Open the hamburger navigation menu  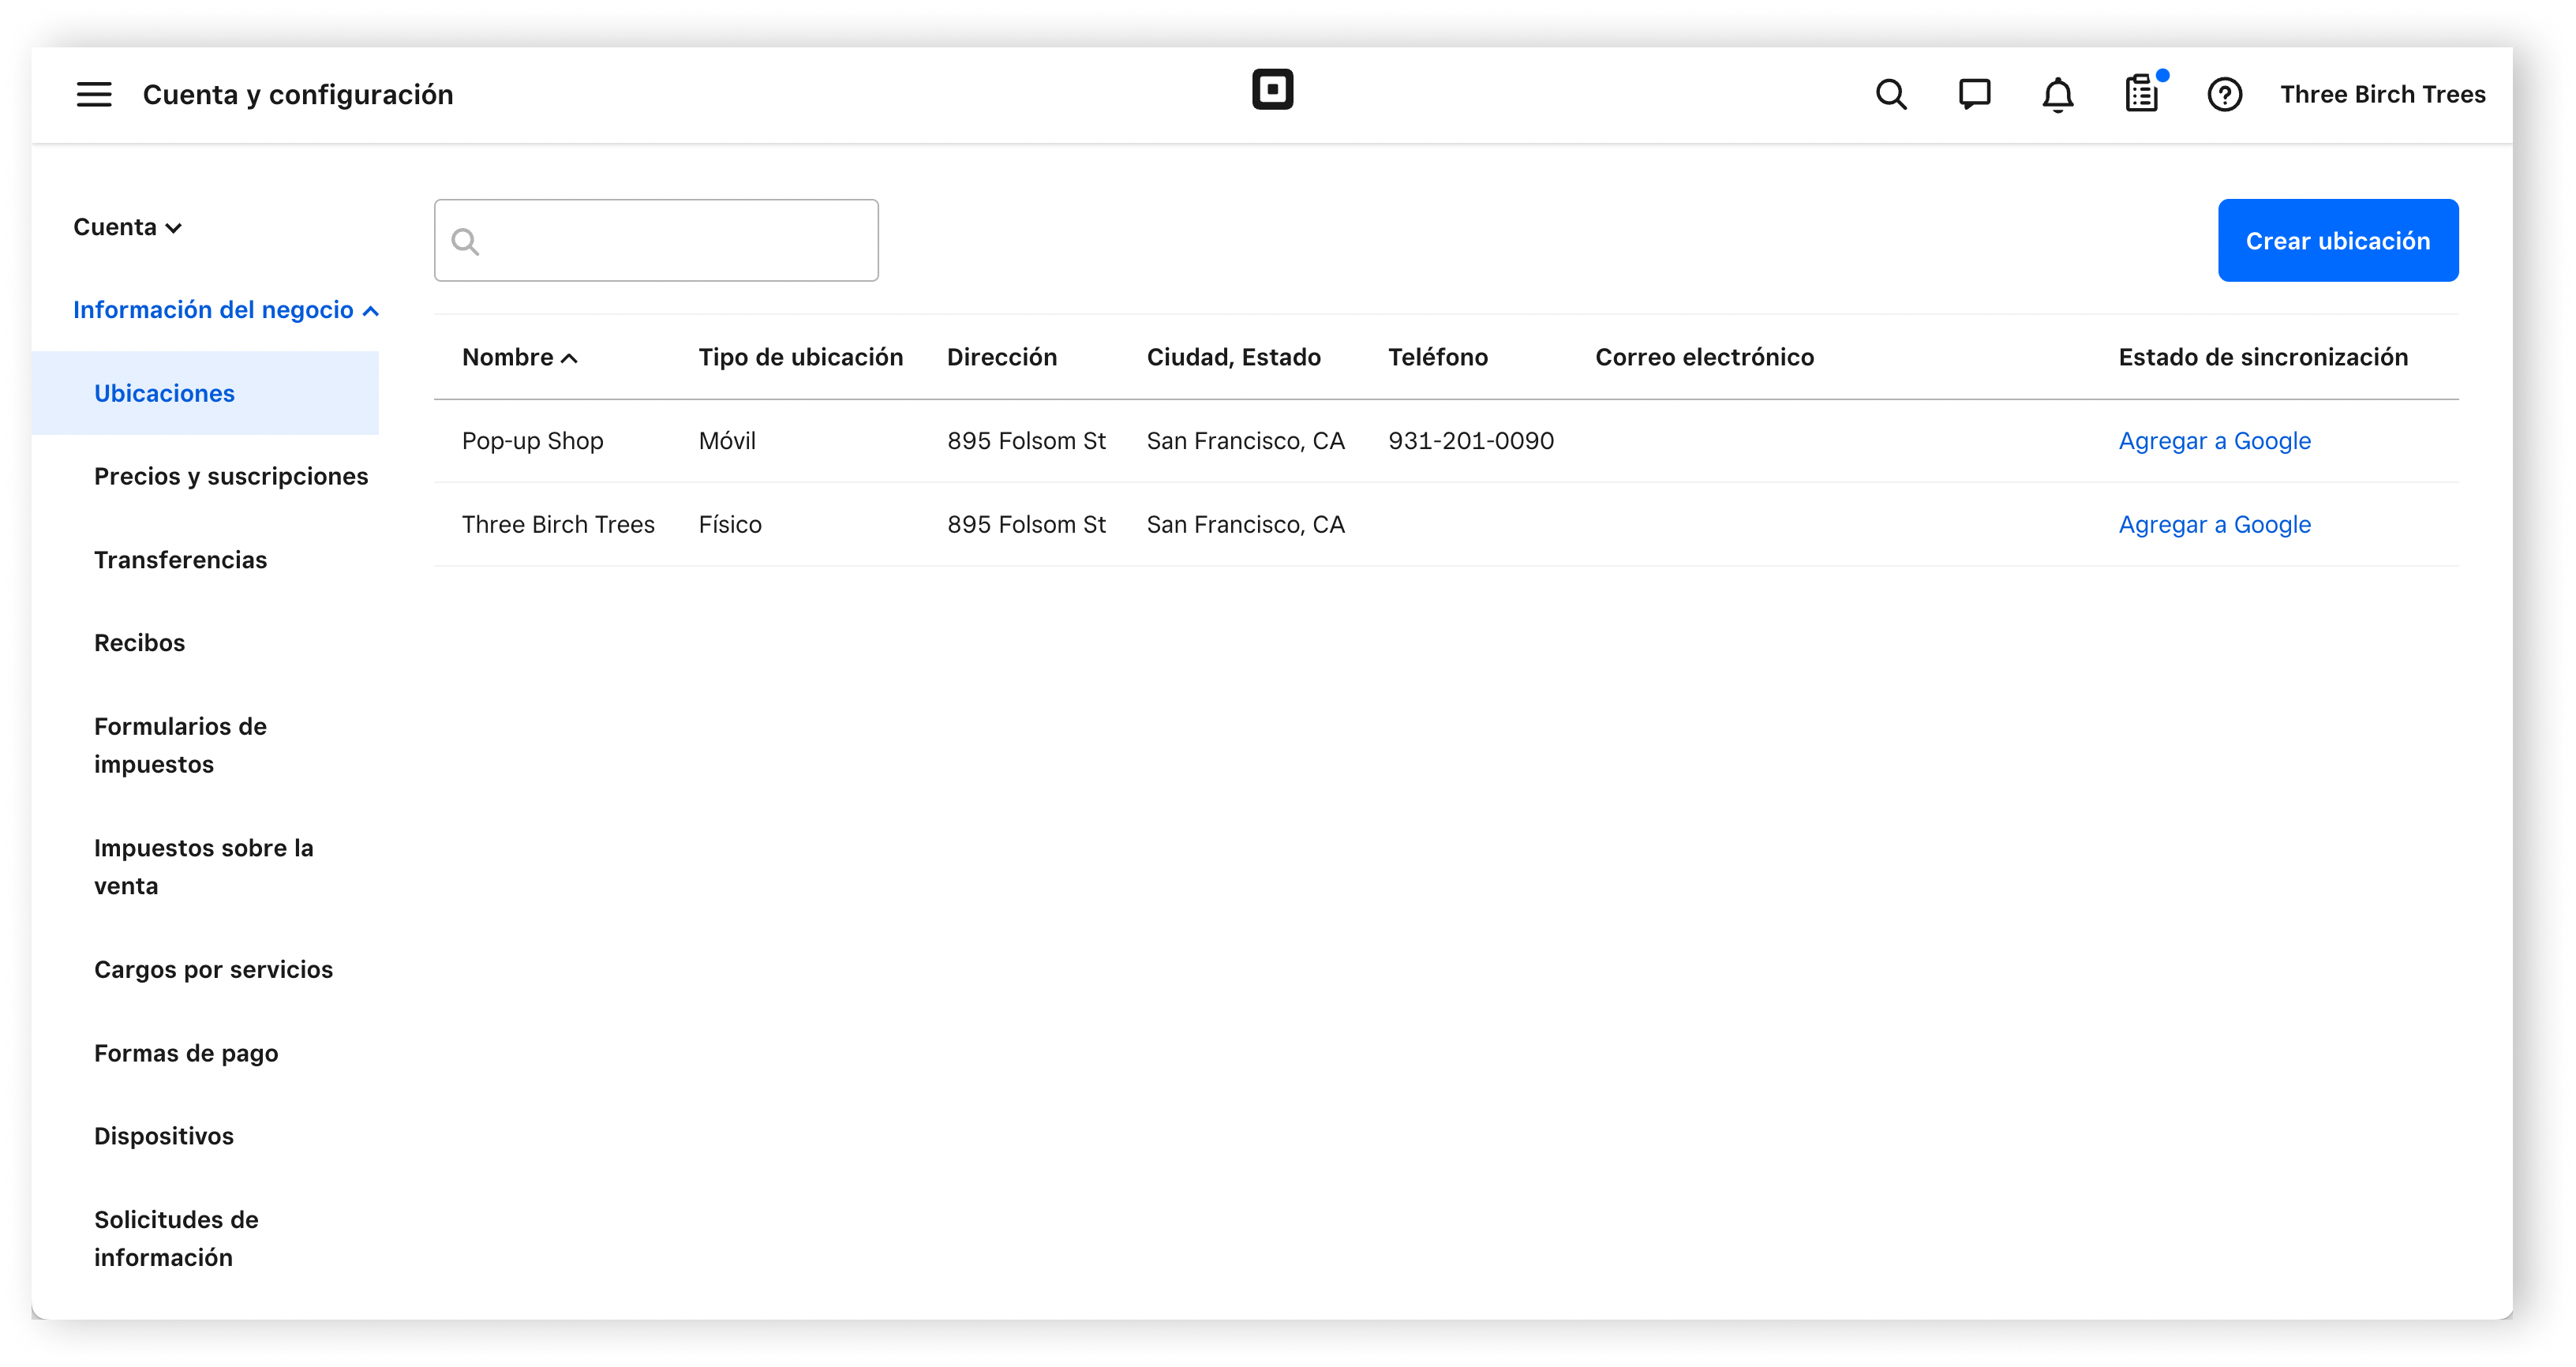[94, 94]
